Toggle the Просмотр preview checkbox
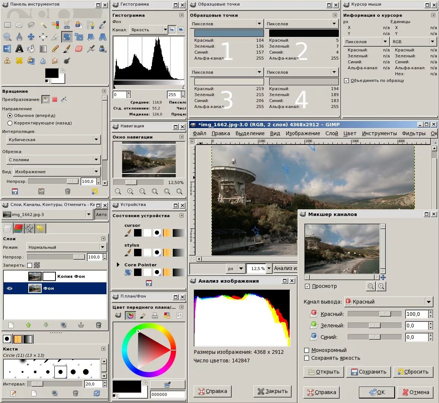 click(x=307, y=286)
